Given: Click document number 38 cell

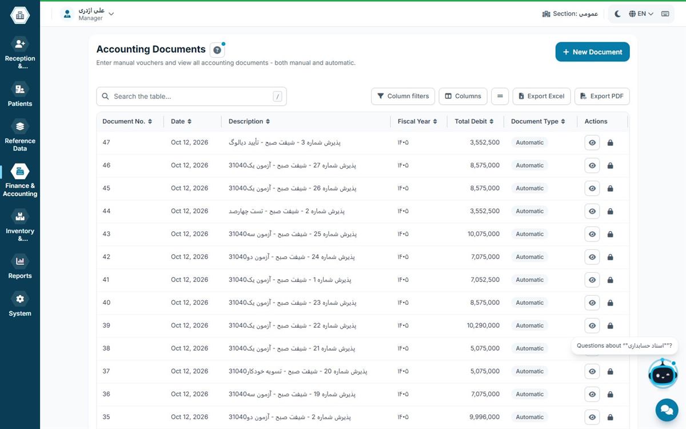Looking at the screenshot, I should [106, 349].
